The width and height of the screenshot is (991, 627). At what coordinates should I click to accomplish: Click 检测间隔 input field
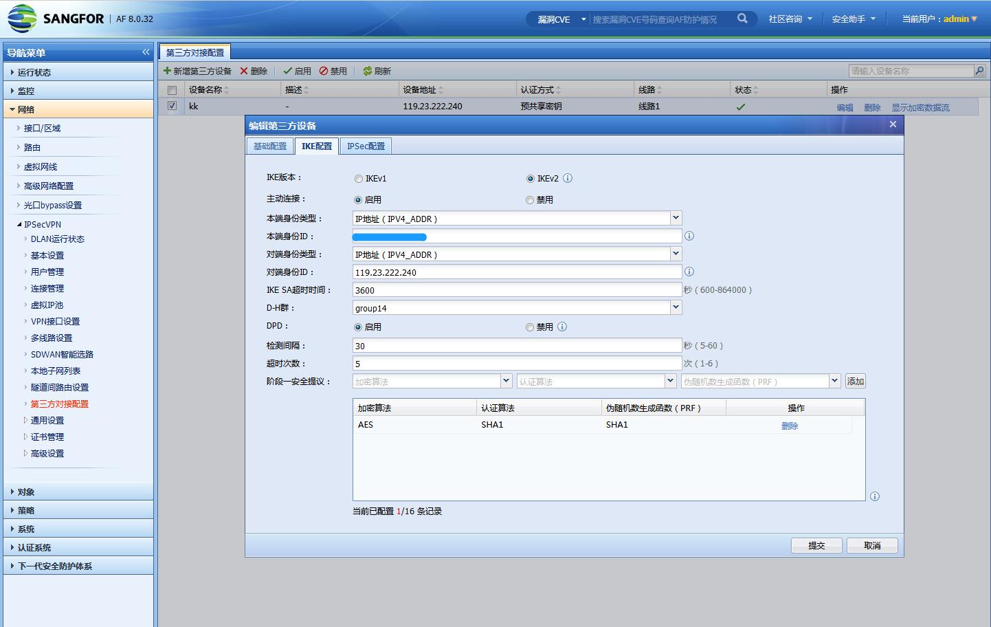[x=517, y=345]
